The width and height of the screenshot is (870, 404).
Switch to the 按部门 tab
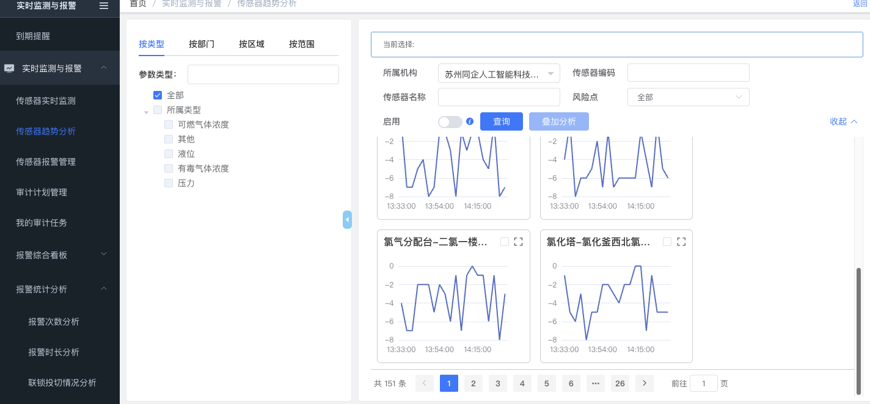point(201,44)
